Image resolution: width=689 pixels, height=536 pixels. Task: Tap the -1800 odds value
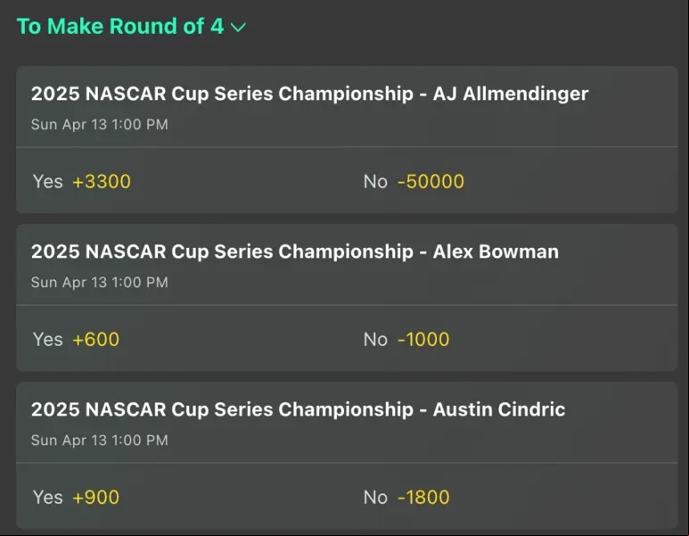point(423,497)
